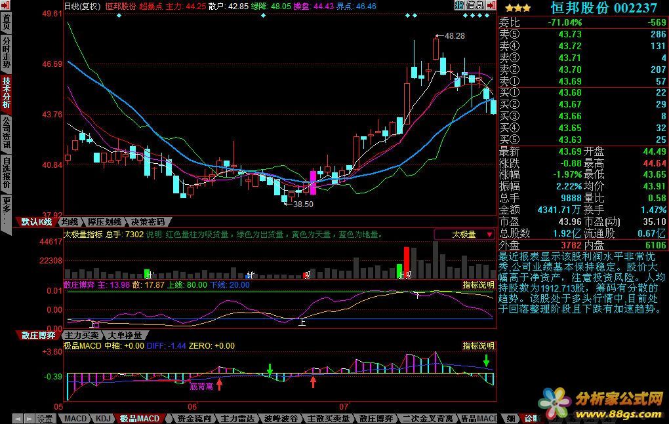Click the first cyan diamond marker atop chart
669x424 pixels.
tap(119, 16)
